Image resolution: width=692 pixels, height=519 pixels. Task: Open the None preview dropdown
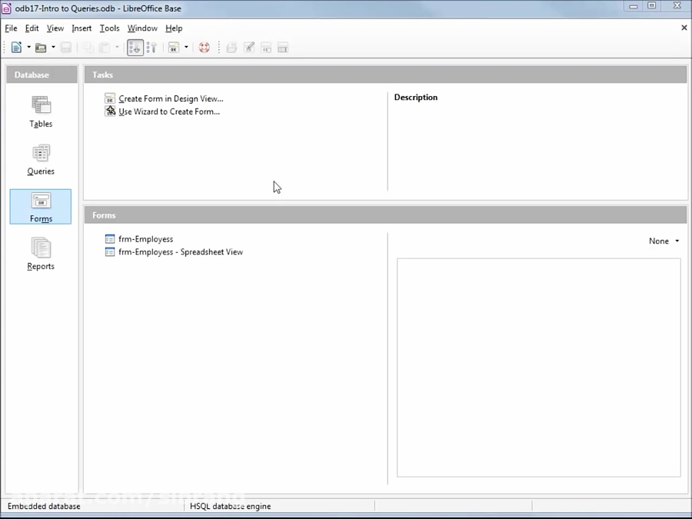pos(663,241)
